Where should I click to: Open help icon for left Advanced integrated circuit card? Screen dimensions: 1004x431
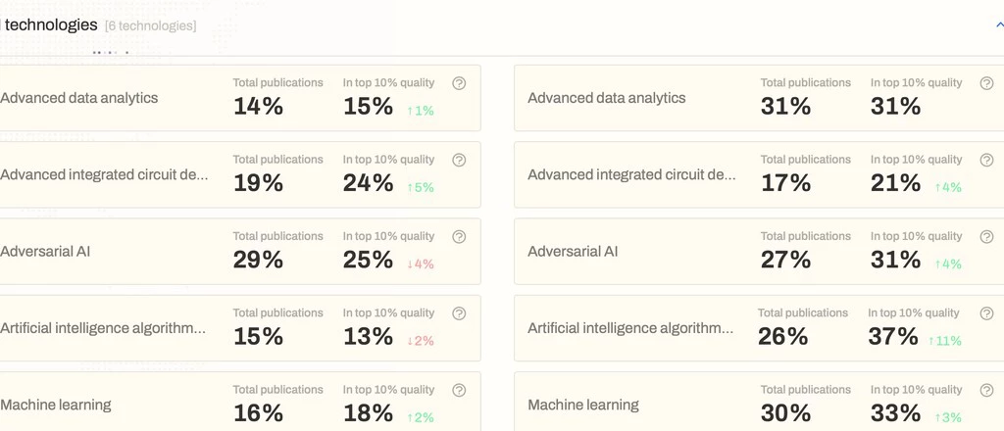(x=459, y=161)
